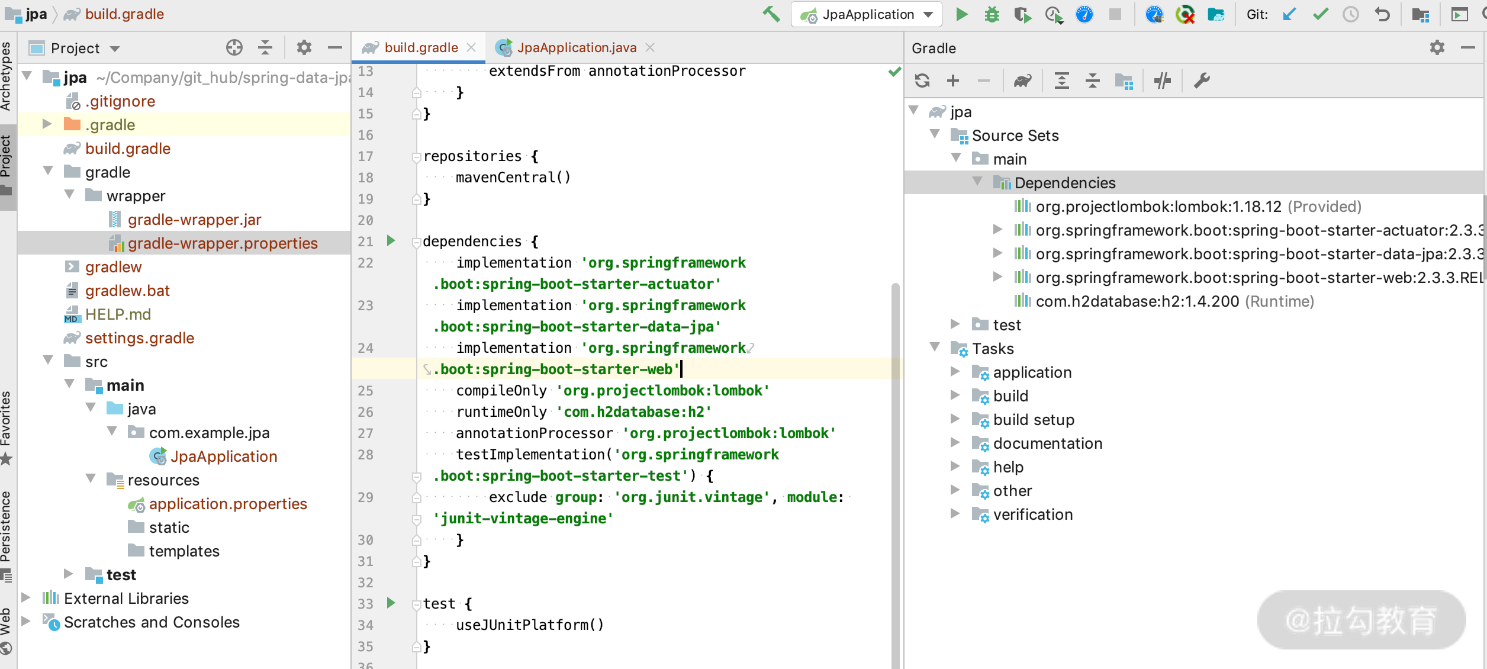The height and width of the screenshot is (669, 1487).
Task: Close the build.gradle editor tab
Action: 471,47
